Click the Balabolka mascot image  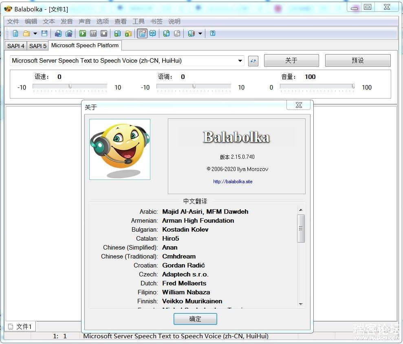click(x=120, y=149)
